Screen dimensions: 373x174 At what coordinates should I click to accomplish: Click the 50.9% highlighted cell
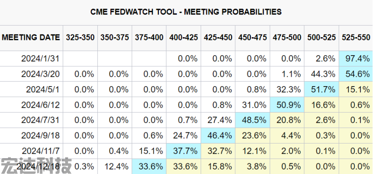[x=287, y=104]
